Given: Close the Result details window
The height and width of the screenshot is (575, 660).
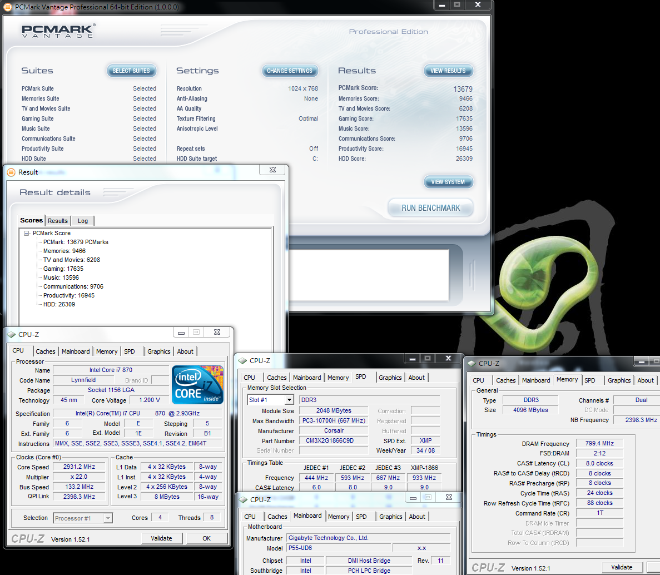Looking at the screenshot, I should click(272, 170).
